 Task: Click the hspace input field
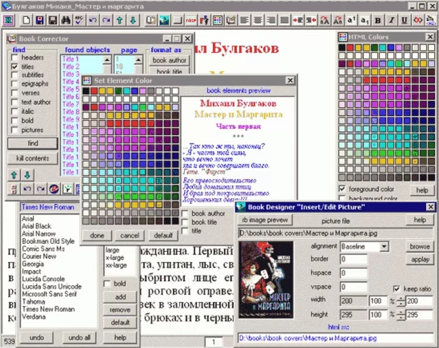coord(353,274)
